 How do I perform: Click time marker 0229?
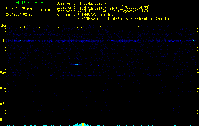[173, 27]
